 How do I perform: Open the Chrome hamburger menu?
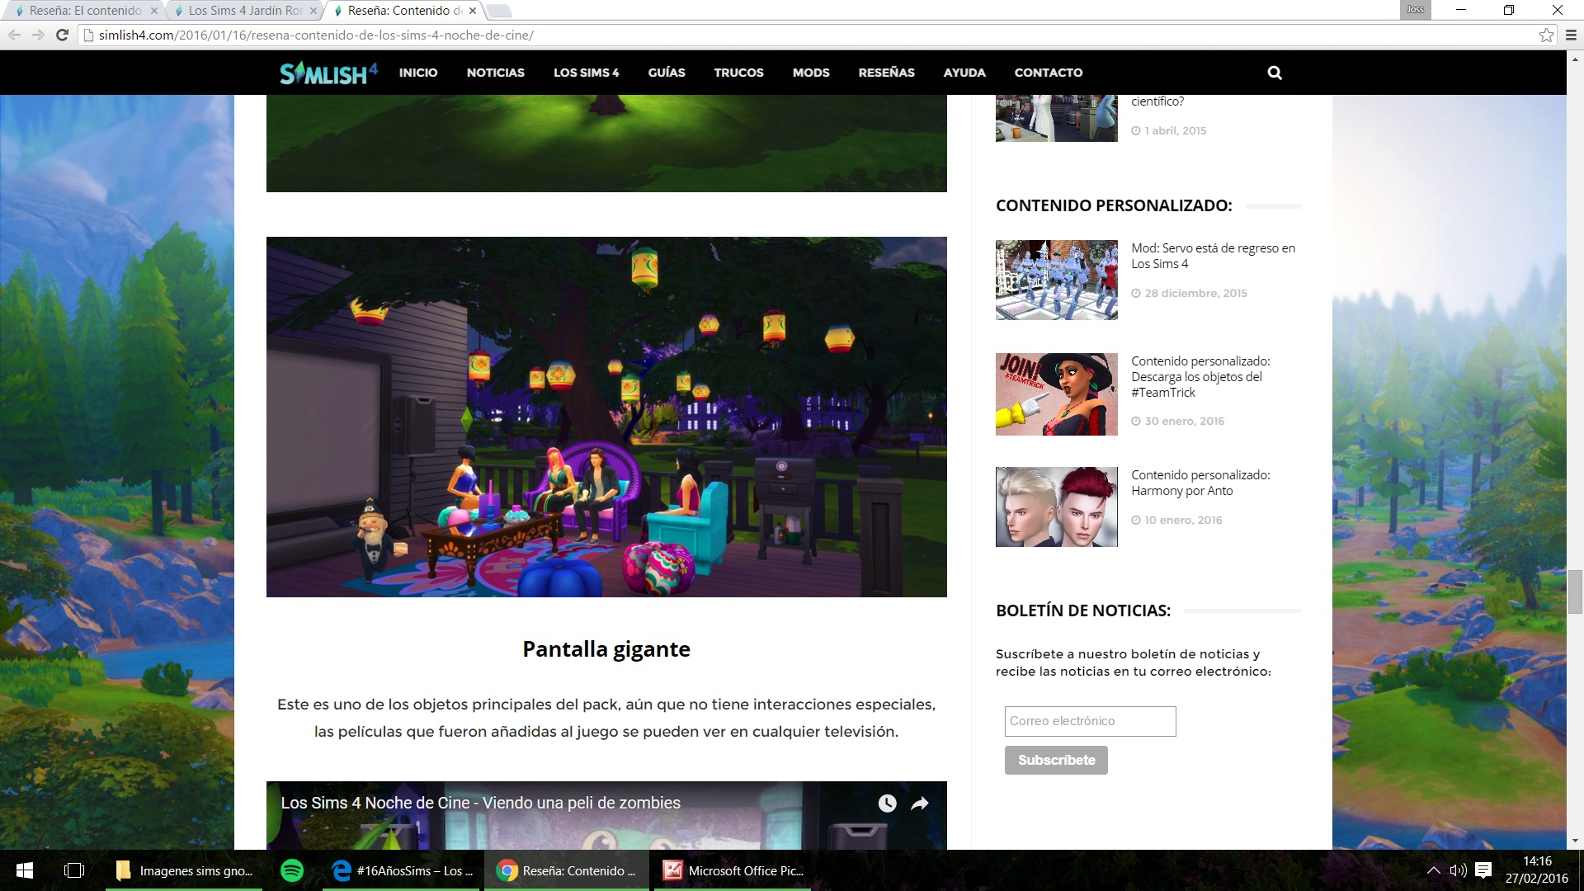pos(1571,35)
